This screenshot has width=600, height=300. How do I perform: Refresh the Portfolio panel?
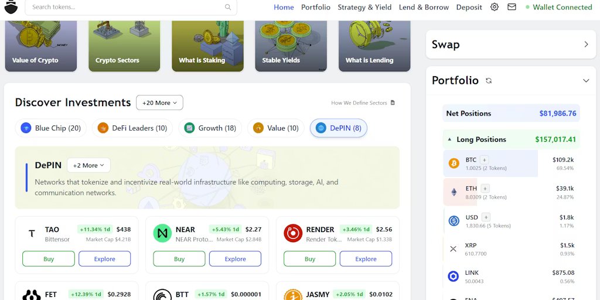tap(489, 81)
